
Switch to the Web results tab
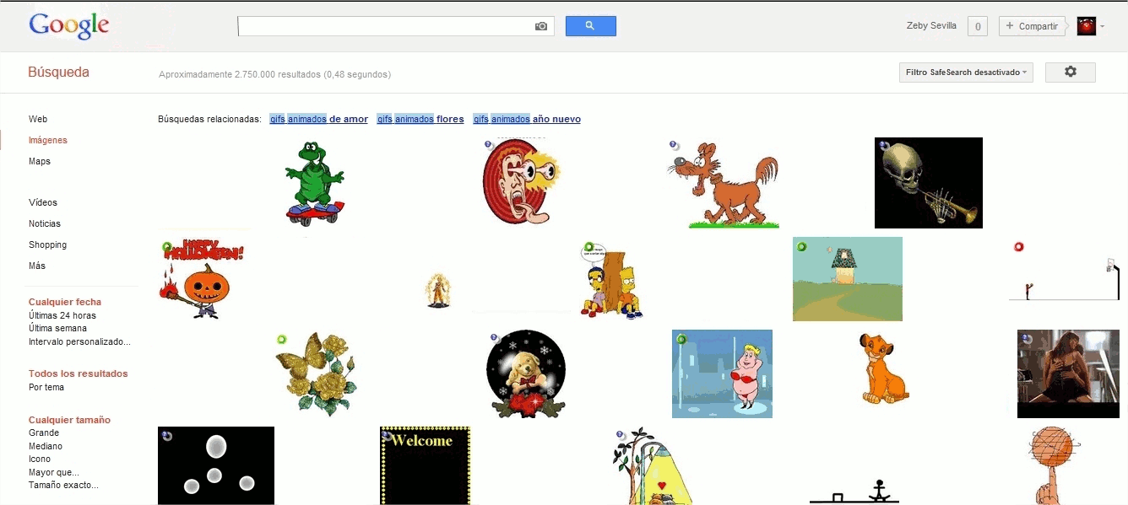[38, 119]
